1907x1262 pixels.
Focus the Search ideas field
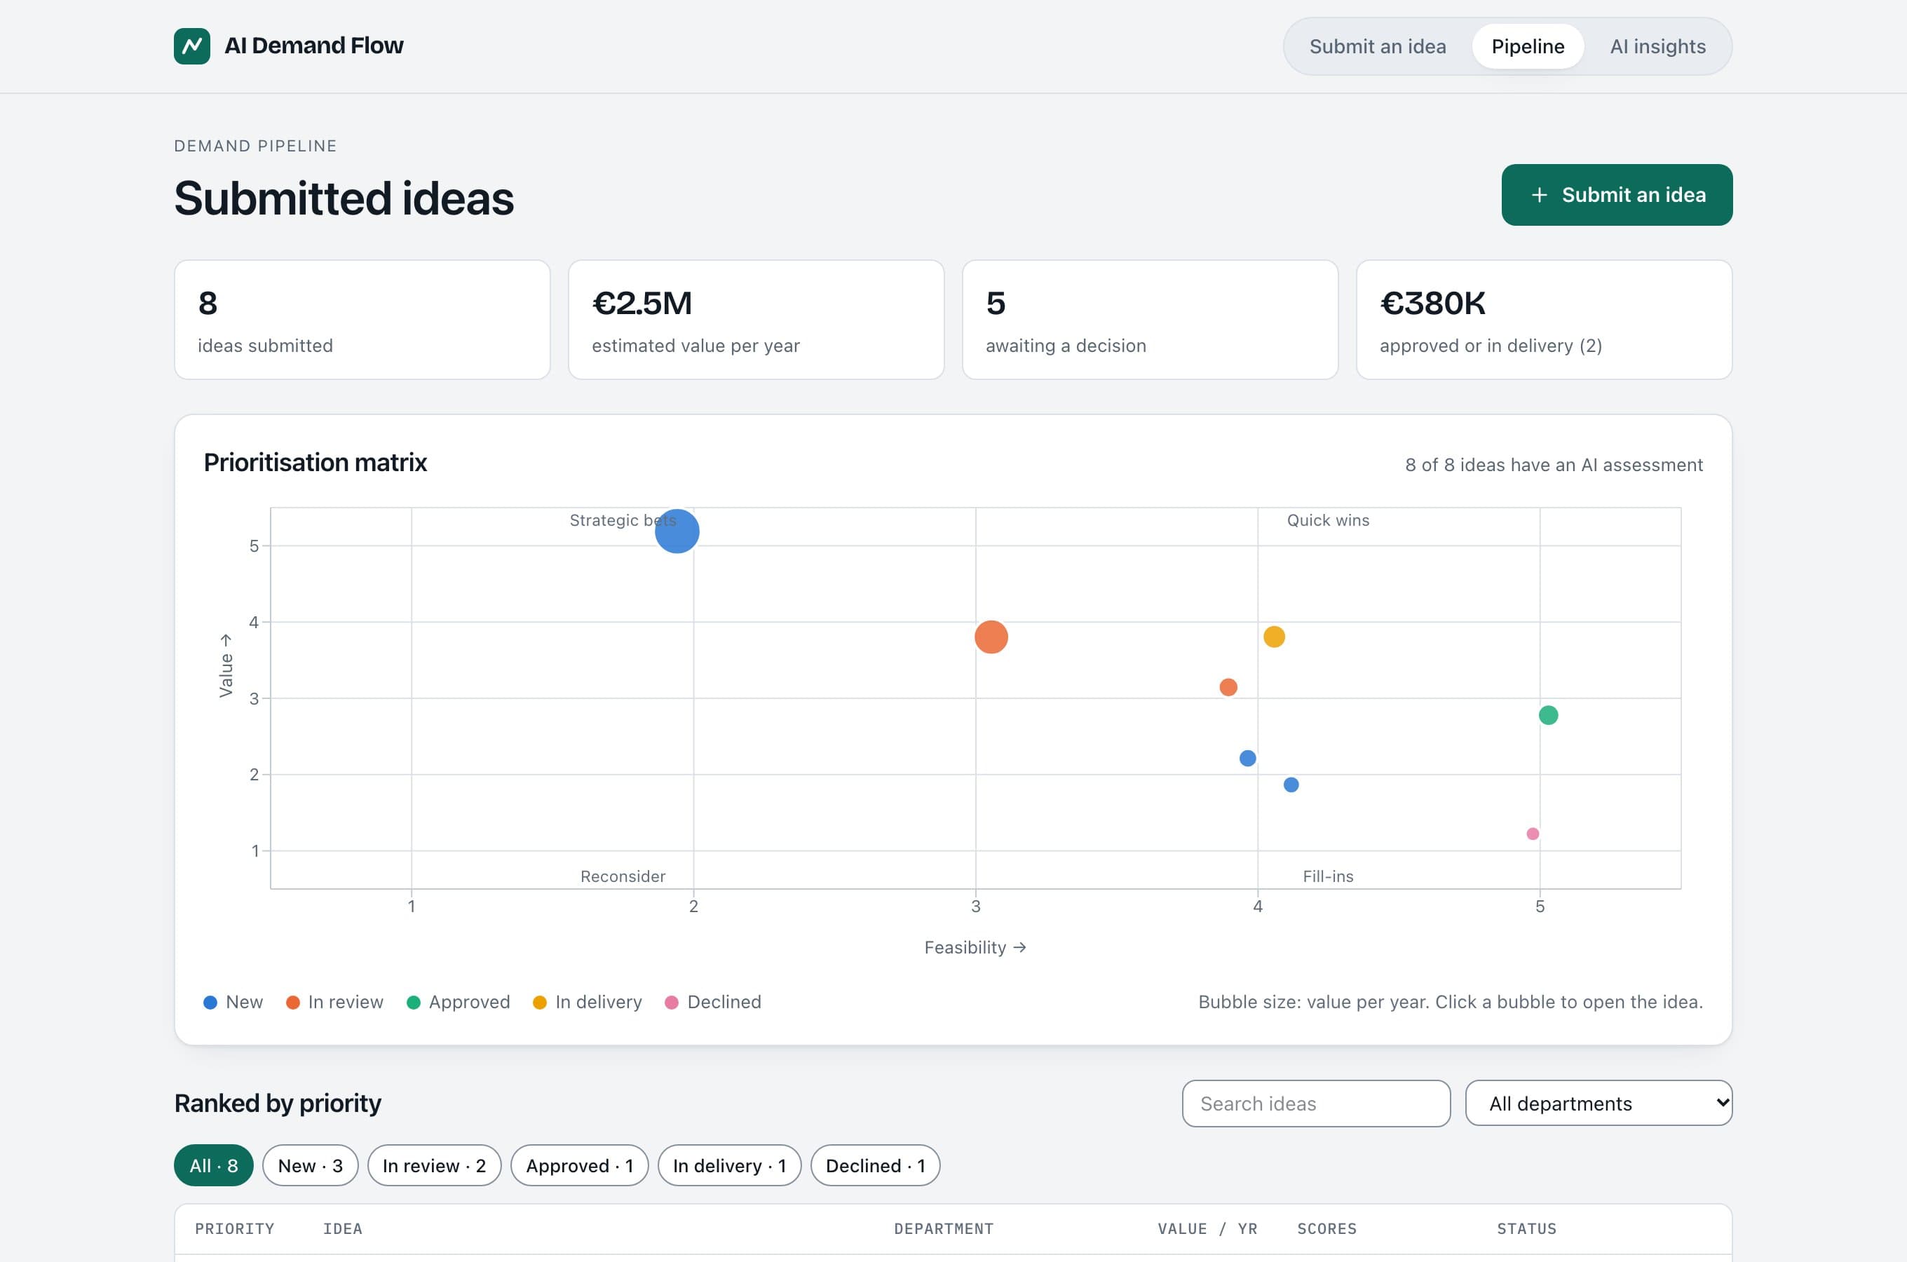[1315, 1104]
